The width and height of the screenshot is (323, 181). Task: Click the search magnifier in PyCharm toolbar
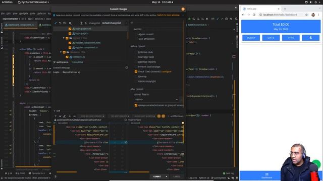coord(236,19)
